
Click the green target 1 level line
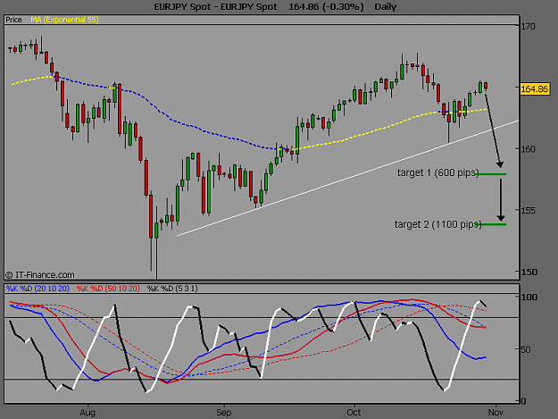pos(492,174)
